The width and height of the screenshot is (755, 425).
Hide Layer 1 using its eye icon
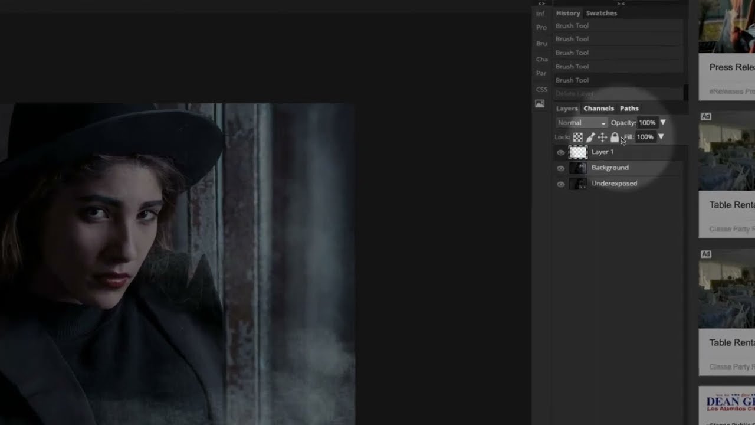(560, 152)
